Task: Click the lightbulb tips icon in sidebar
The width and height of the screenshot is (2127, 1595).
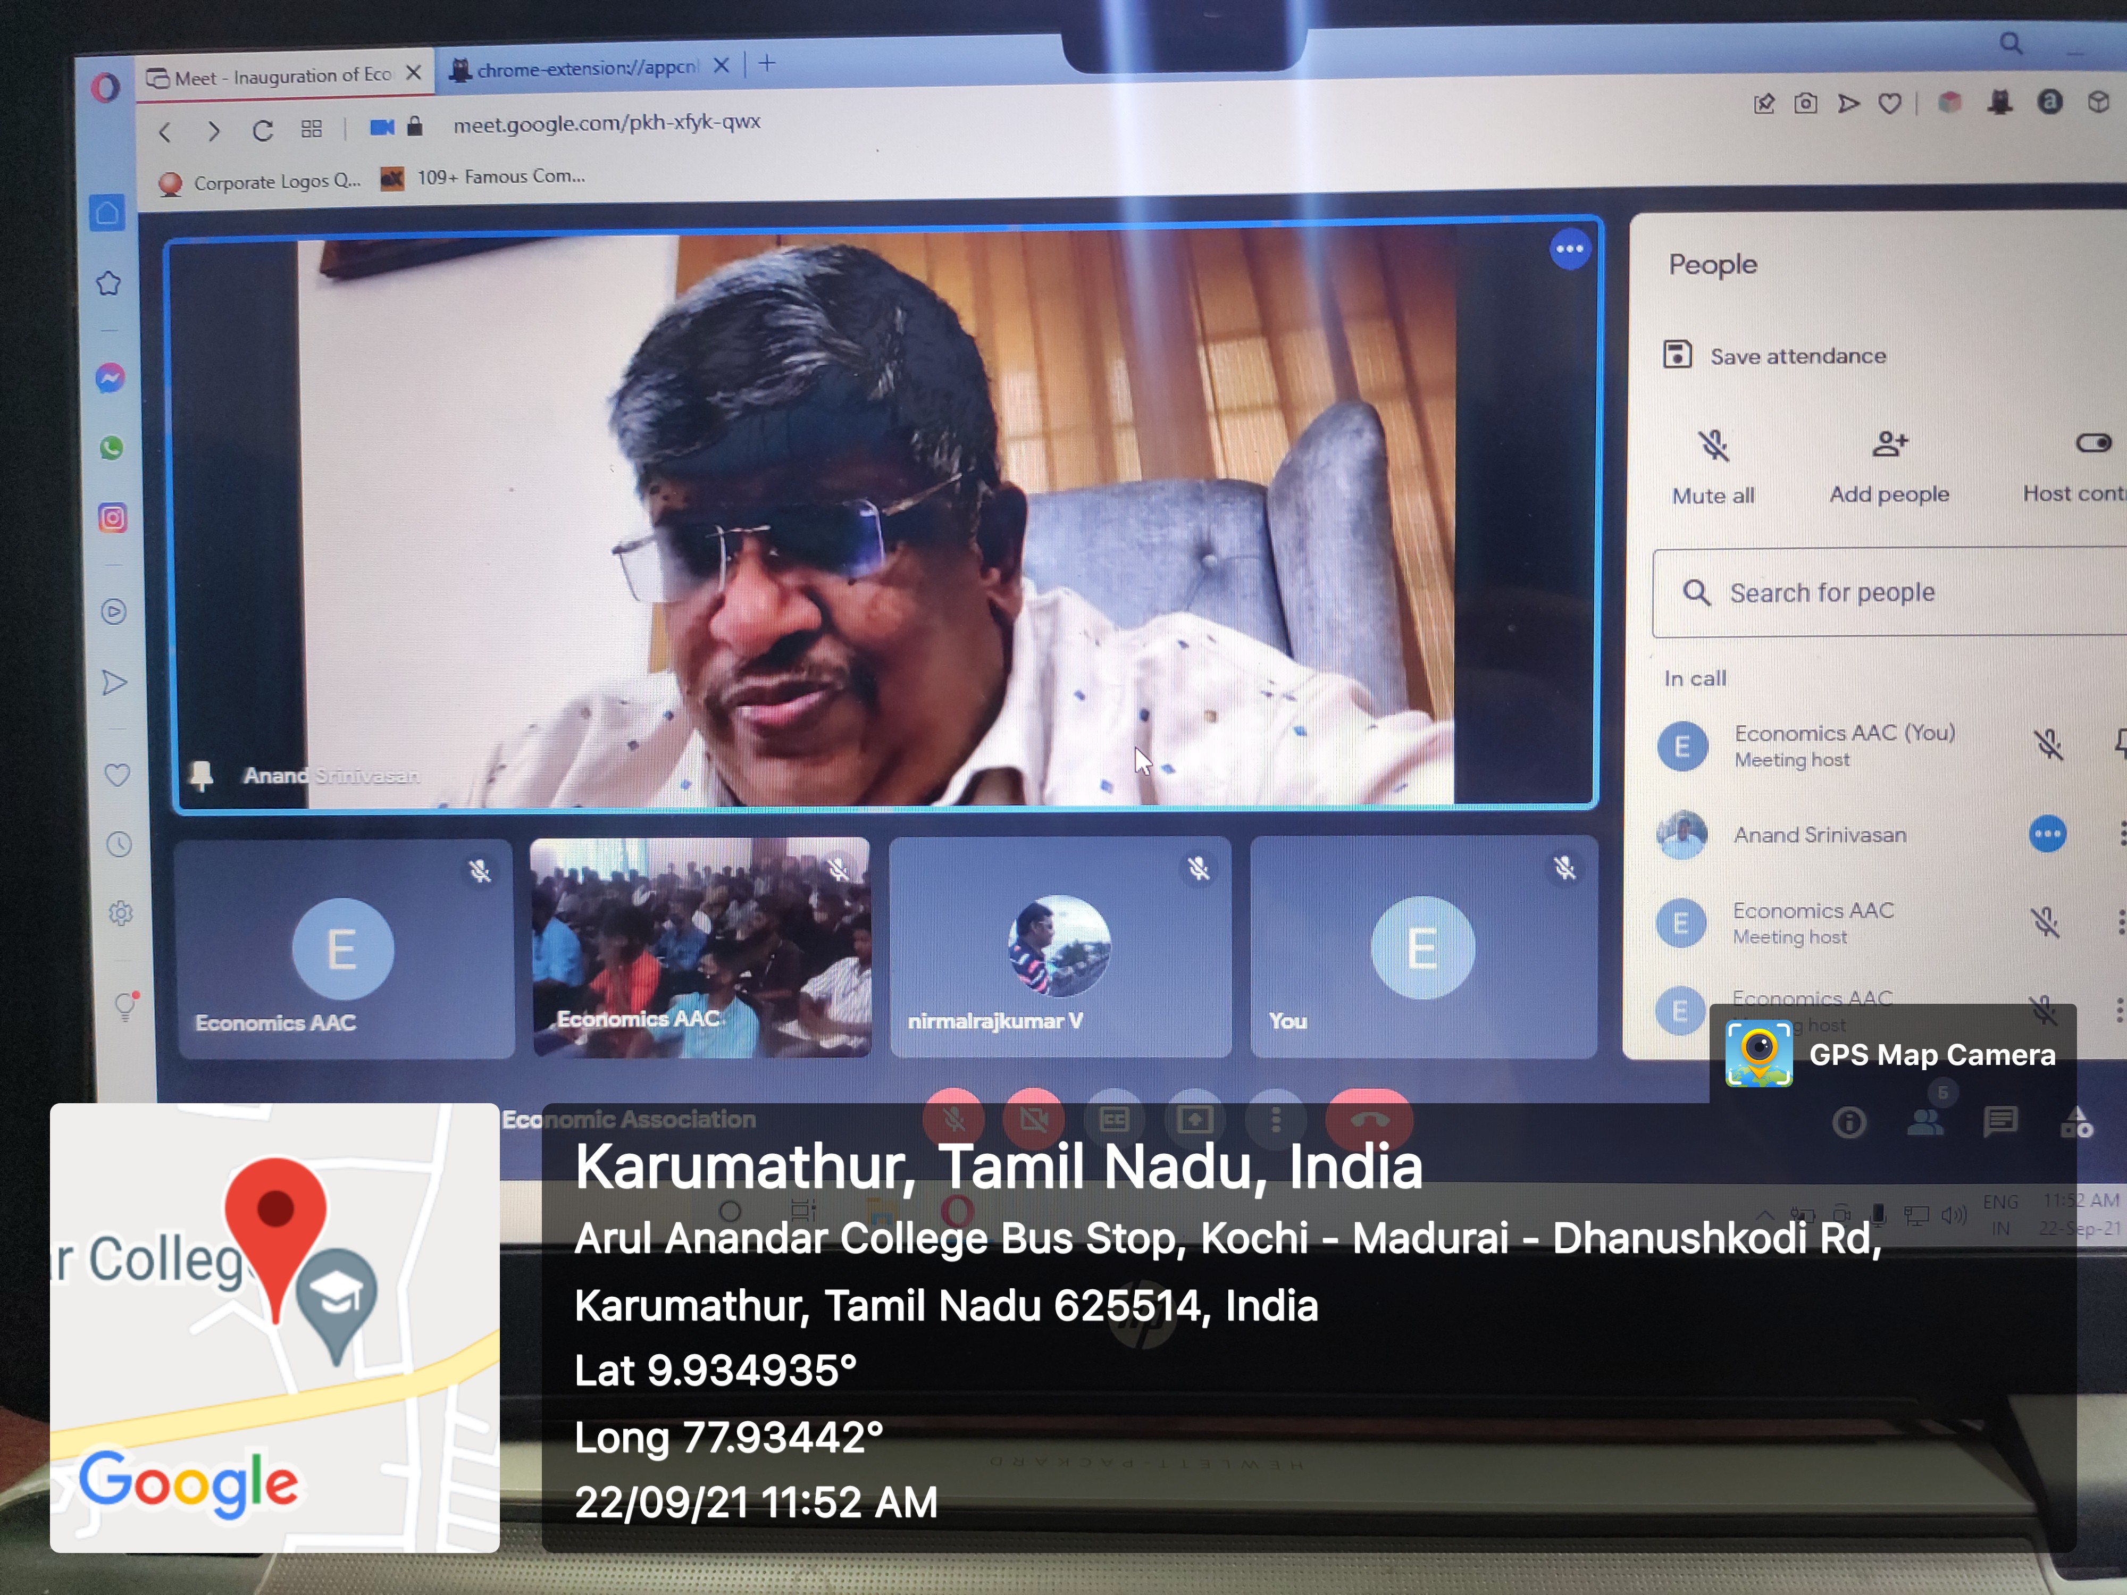Action: [x=125, y=1006]
